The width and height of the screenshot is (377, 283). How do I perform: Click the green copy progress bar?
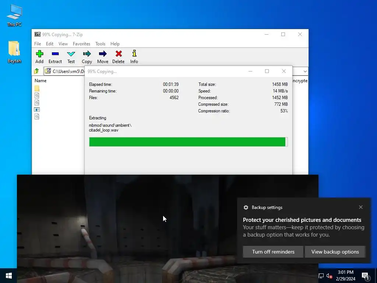(x=188, y=142)
